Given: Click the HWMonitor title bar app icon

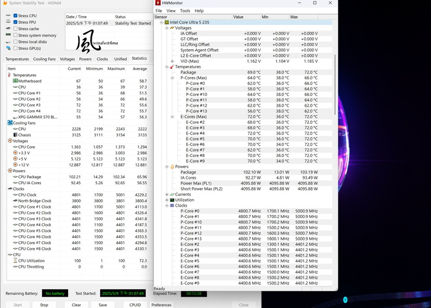Looking at the screenshot, I should (x=158, y=3).
